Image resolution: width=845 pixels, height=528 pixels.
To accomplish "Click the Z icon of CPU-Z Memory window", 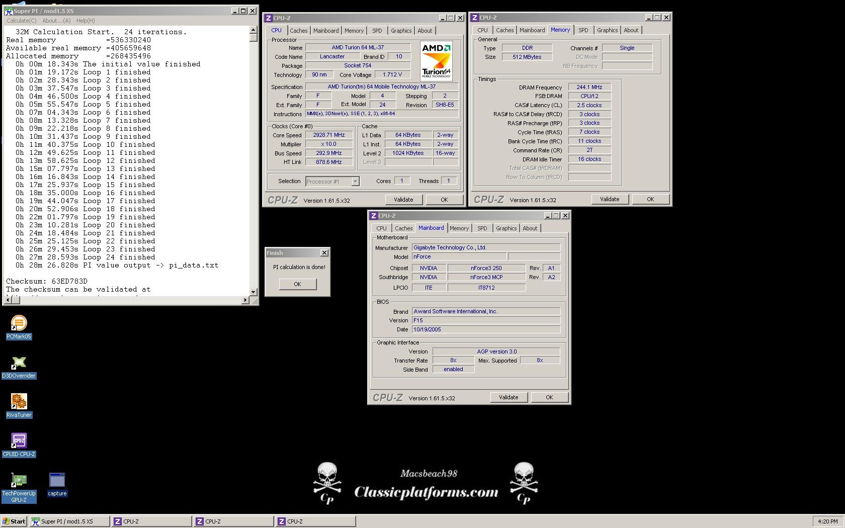I will click(474, 18).
